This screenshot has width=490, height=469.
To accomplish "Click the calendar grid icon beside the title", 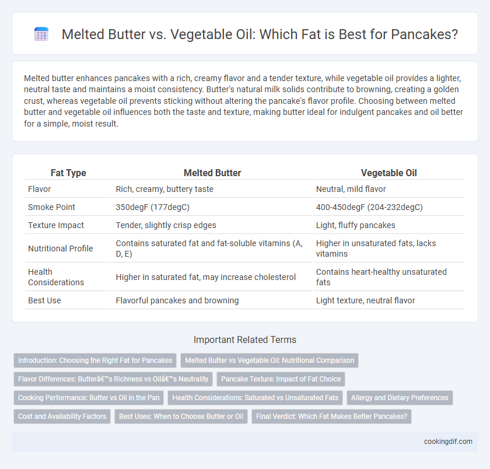I will point(41,34).
